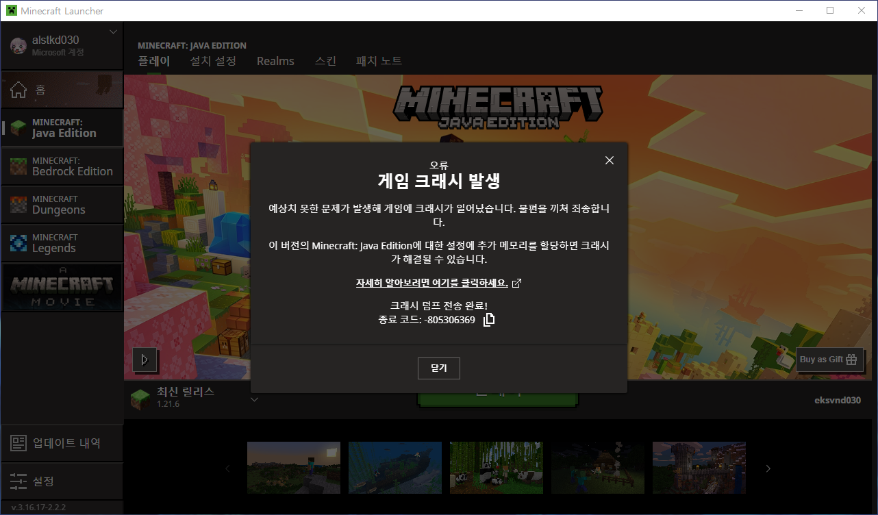Select Minecraft: Bedrock Edition in the sidebar
Image resolution: width=878 pixels, height=515 pixels.
click(x=62, y=166)
